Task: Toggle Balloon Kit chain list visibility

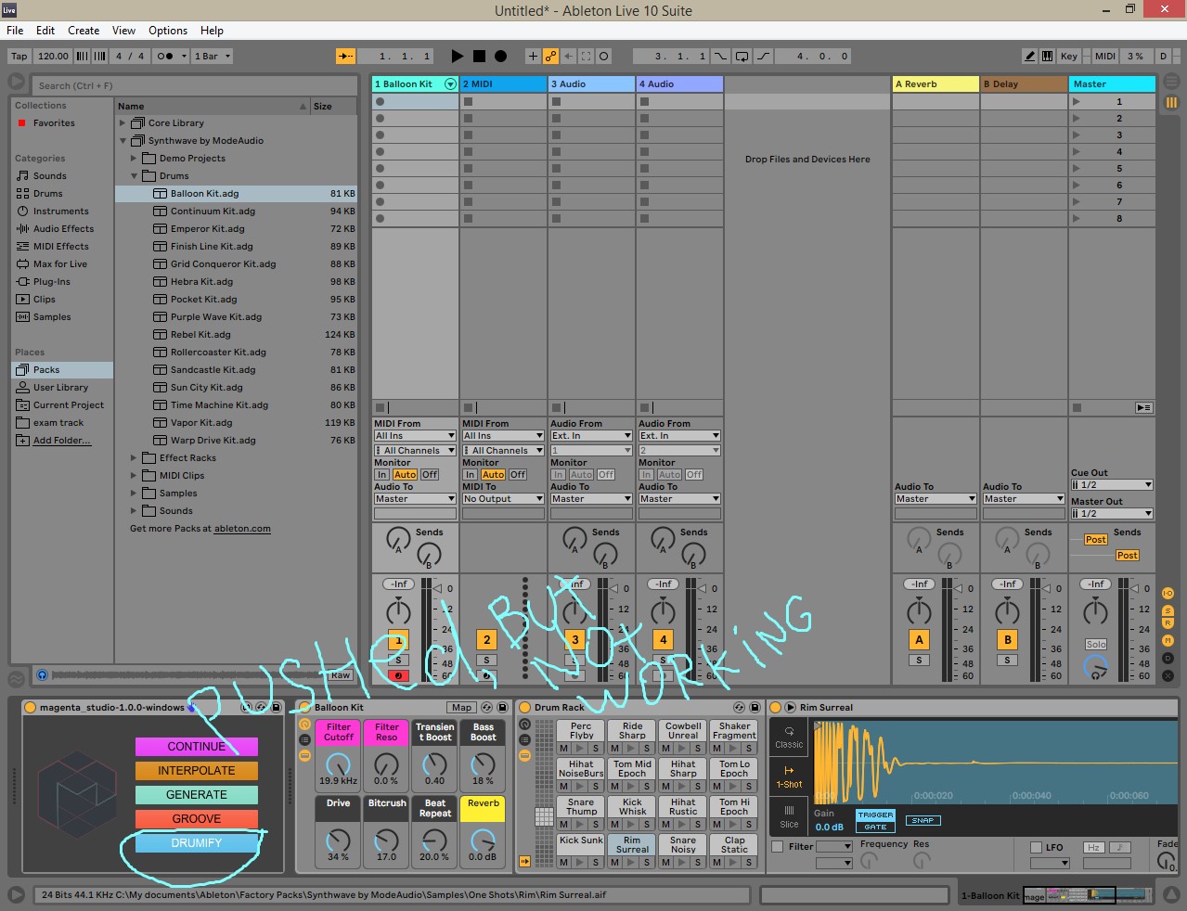Action: click(304, 739)
